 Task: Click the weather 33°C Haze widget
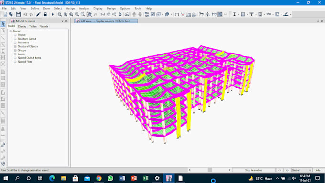pos(260,178)
